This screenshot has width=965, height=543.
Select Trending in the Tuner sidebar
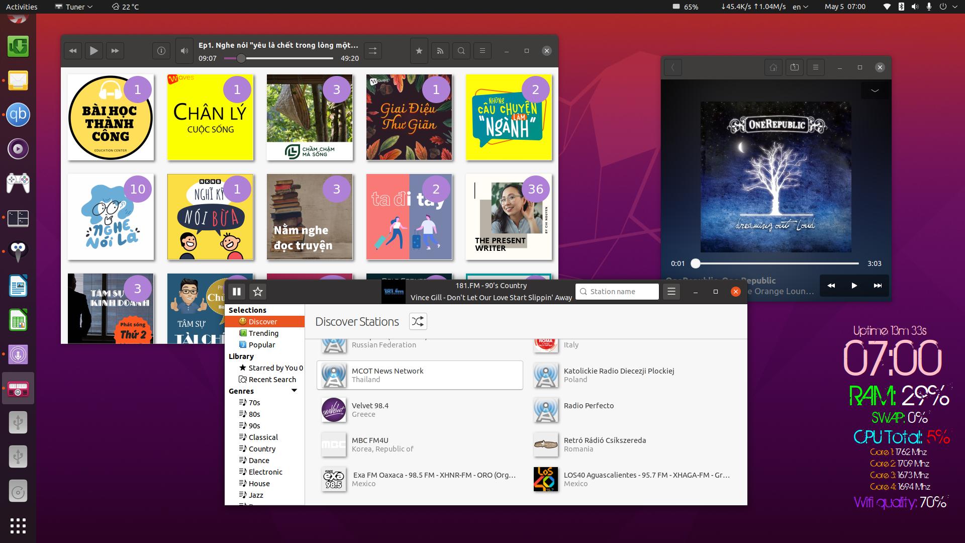point(264,333)
